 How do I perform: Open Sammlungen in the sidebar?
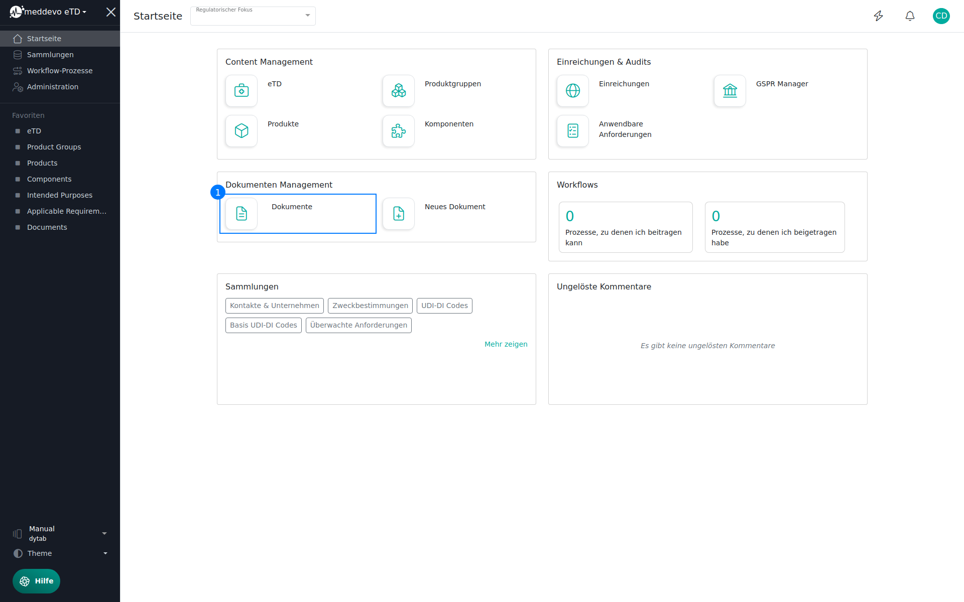click(60, 55)
